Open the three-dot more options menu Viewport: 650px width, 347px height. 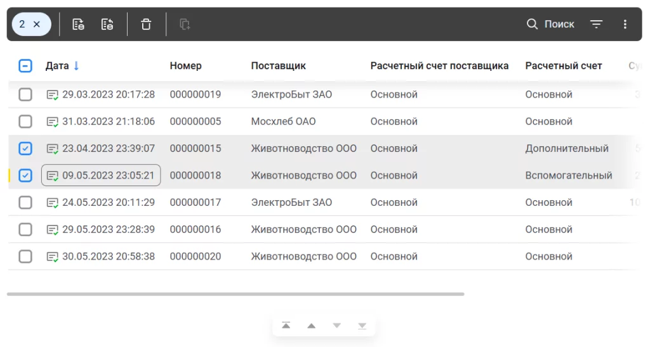[625, 25]
